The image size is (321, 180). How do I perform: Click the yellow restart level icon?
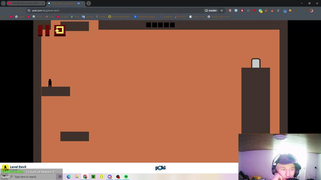coord(60,30)
